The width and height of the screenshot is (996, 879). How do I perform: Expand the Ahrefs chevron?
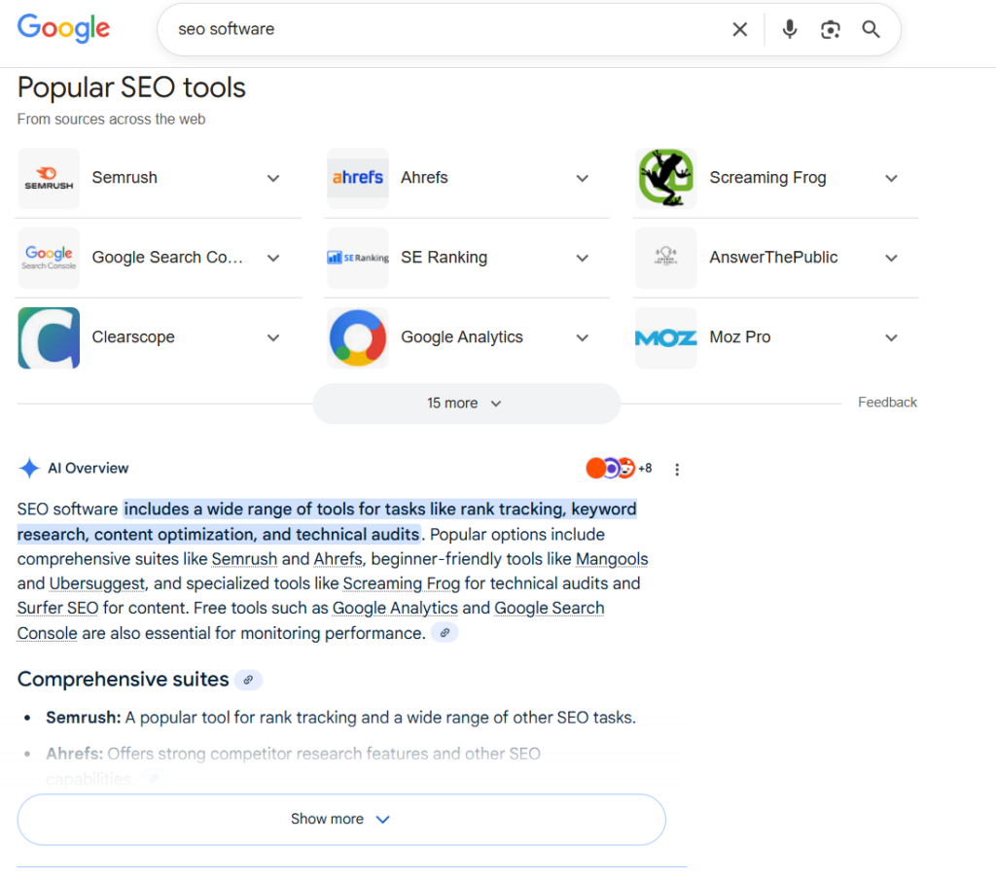point(582,178)
